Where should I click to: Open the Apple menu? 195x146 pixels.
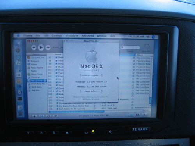[x=18, y=35]
